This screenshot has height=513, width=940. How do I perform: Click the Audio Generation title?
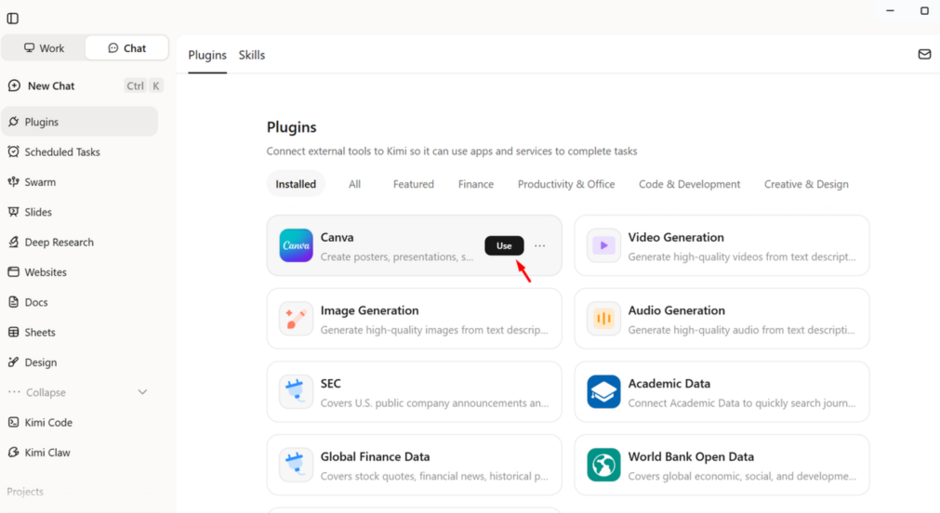(x=676, y=310)
